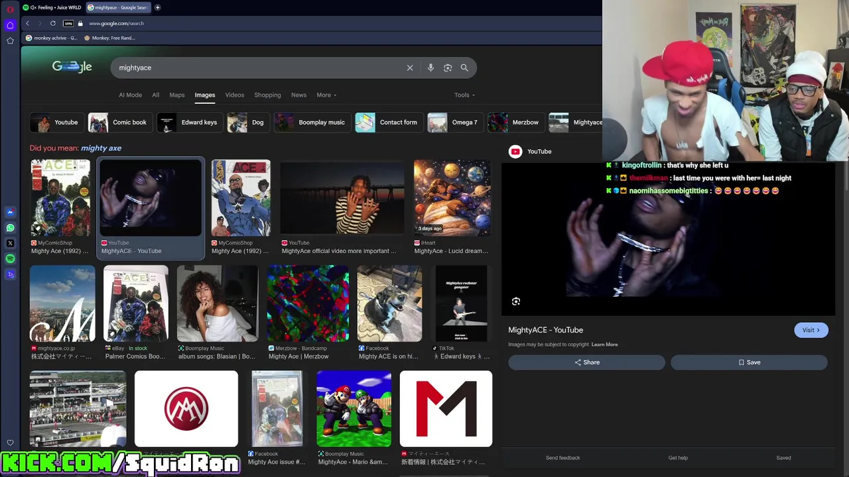The width and height of the screenshot is (849, 477).
Task: Open the Opera menu logo
Action: [x=10, y=9]
